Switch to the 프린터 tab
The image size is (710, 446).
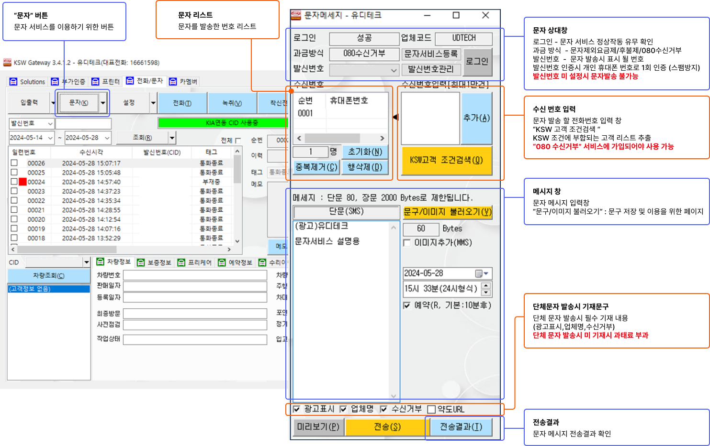coord(106,82)
